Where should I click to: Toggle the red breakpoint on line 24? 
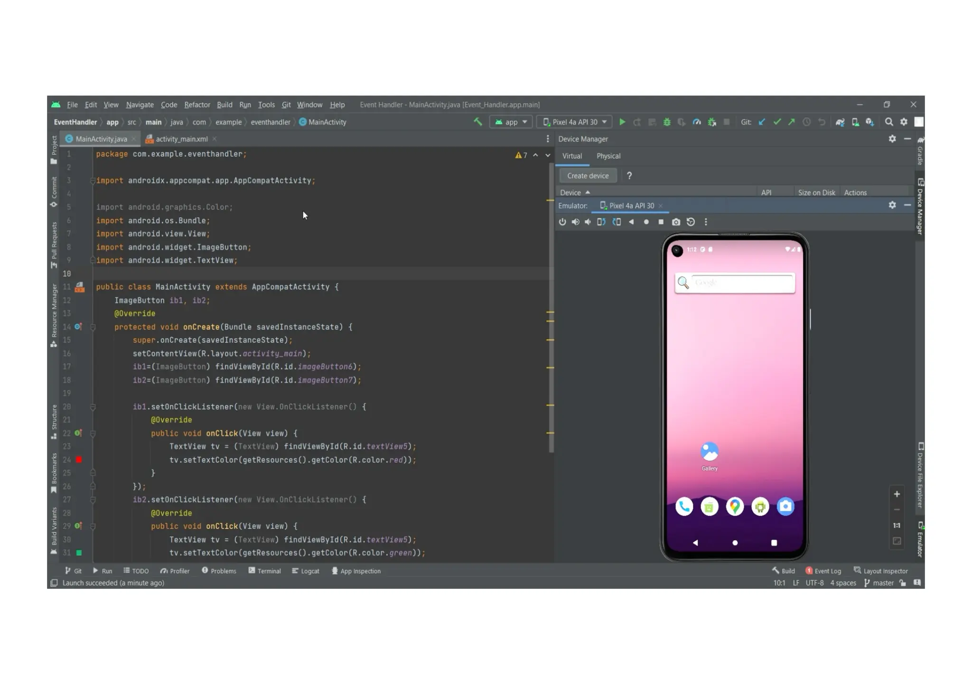point(79,460)
